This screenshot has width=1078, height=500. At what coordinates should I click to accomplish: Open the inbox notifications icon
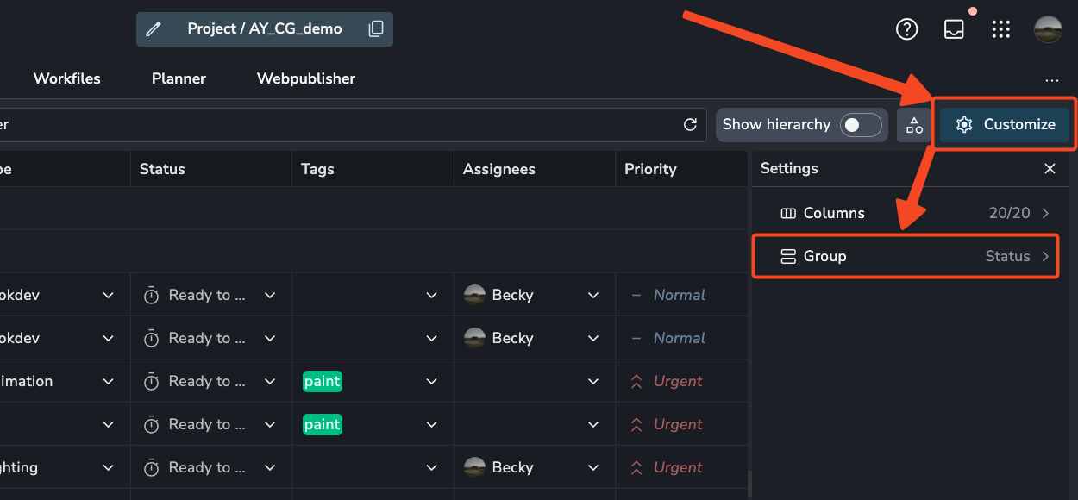tap(954, 29)
